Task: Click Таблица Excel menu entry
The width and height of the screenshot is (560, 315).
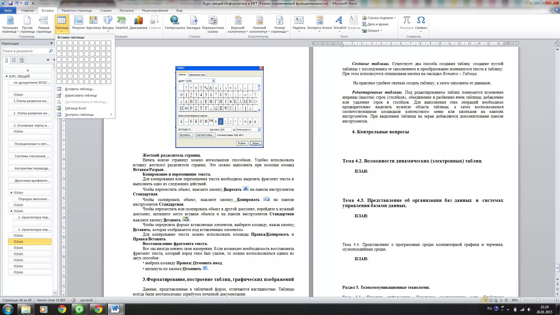Action: 75,108
